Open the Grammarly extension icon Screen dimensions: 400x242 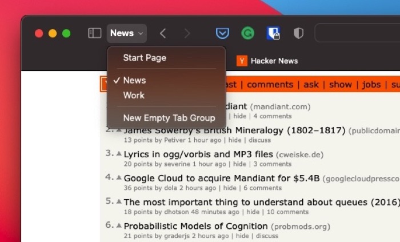click(x=247, y=33)
